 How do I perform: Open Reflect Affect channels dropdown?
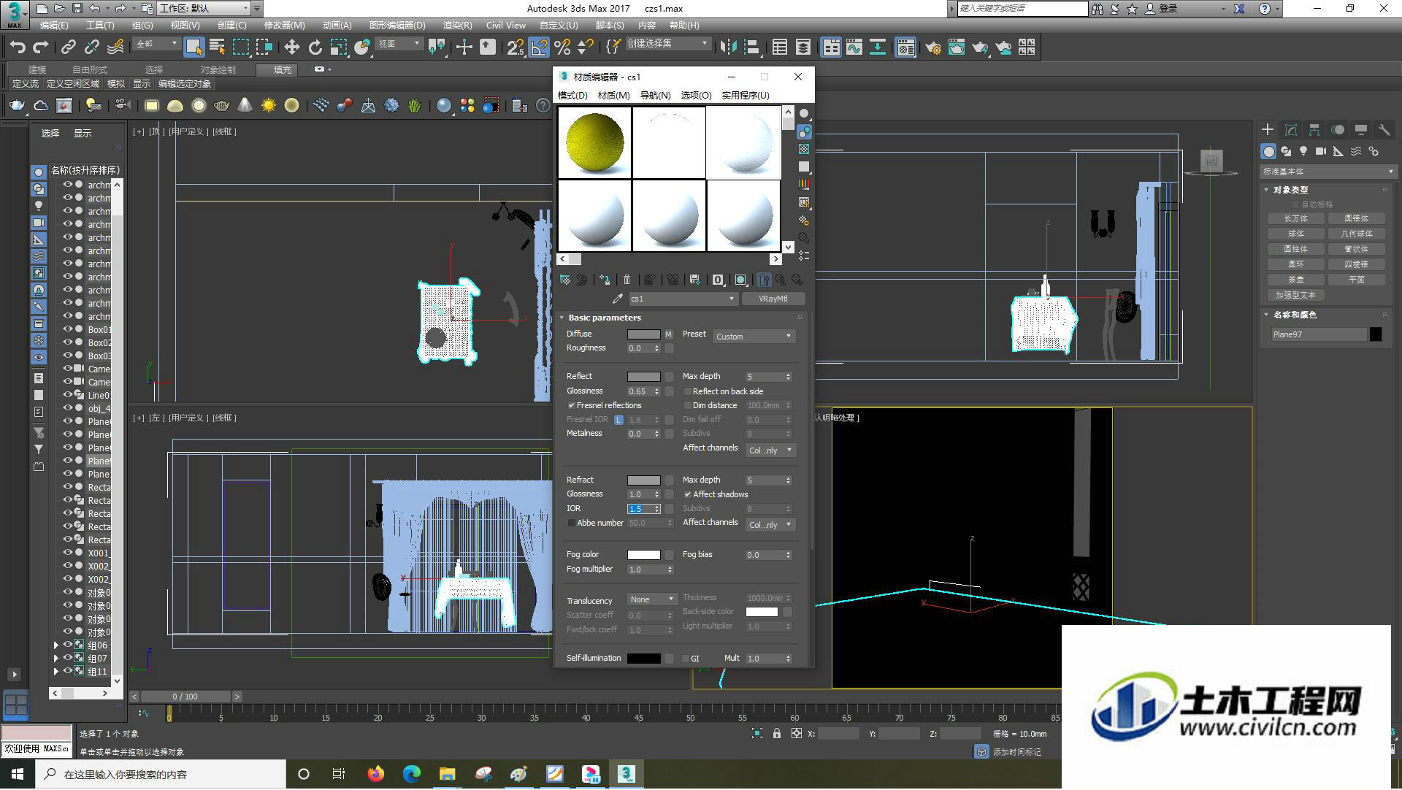tap(770, 450)
